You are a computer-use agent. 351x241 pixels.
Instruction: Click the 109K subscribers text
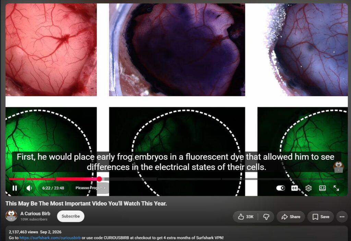point(34,219)
